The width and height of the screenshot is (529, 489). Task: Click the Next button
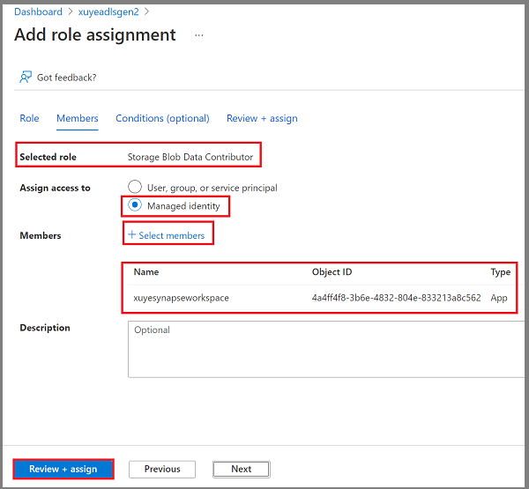[x=242, y=469]
